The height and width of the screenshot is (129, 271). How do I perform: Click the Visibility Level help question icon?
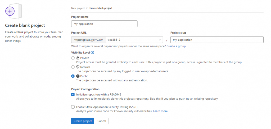(92, 52)
